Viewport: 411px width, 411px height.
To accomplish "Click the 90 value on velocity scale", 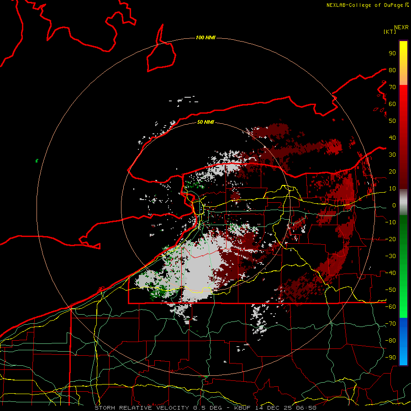I will [x=392, y=53].
